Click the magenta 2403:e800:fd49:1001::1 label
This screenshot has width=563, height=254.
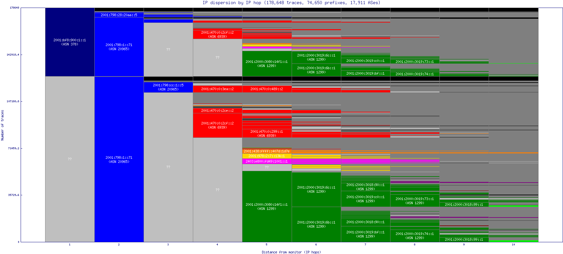pyautogui.click(x=267, y=161)
